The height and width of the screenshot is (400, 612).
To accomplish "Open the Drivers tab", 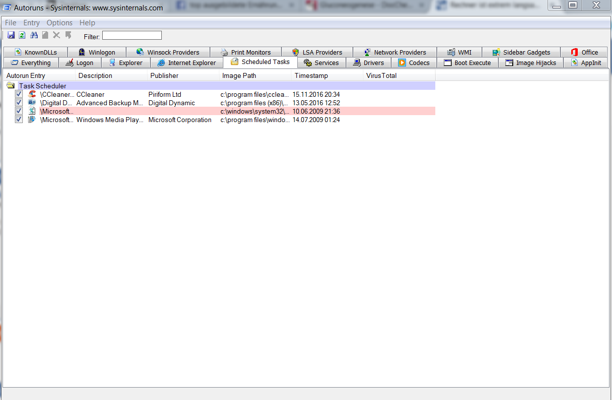I will [x=368, y=63].
